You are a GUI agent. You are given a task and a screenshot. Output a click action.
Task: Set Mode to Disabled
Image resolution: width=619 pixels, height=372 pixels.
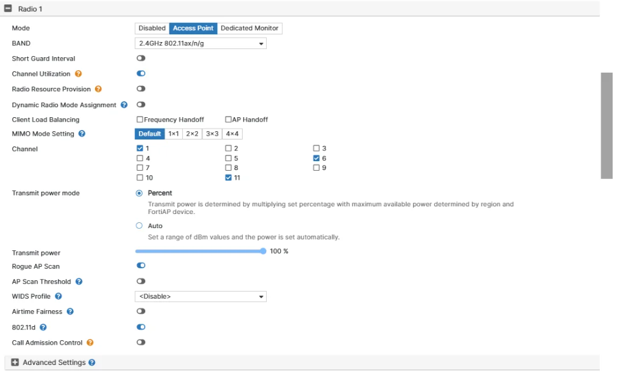[x=152, y=28]
